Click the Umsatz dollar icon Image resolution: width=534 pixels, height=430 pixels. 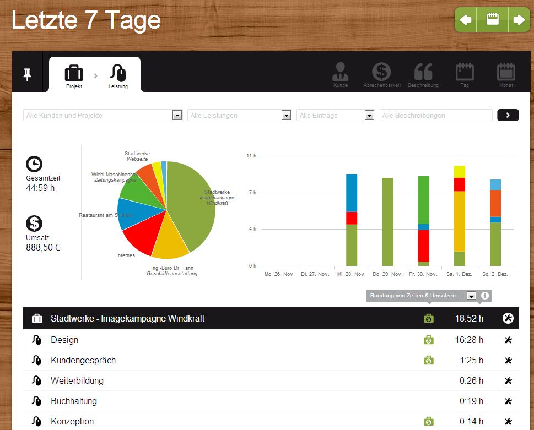click(34, 224)
